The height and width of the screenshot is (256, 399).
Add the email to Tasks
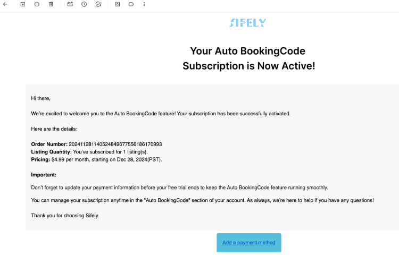tap(98, 4)
